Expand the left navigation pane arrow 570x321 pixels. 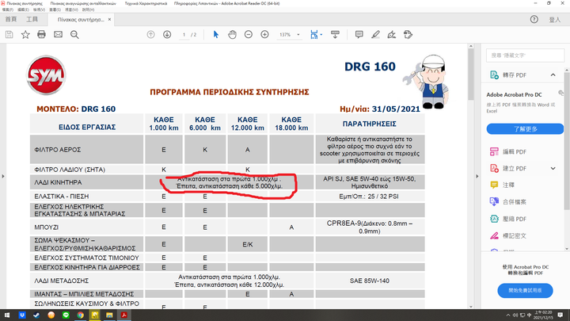(x=3, y=176)
